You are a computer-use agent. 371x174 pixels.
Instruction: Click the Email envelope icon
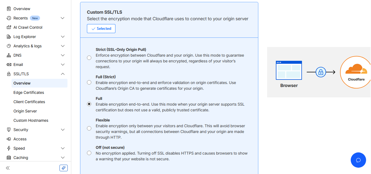point(9,65)
